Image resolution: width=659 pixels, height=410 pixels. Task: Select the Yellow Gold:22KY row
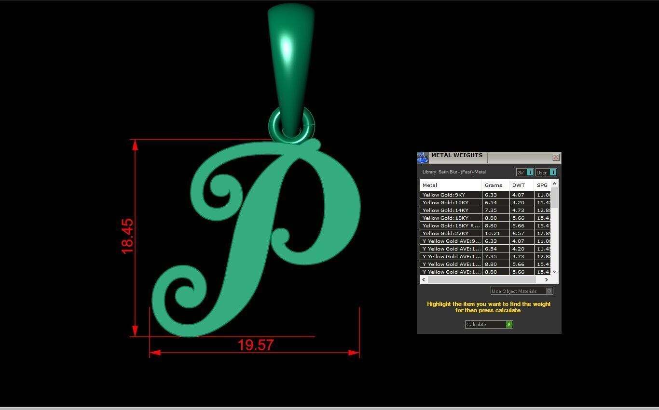(x=485, y=233)
